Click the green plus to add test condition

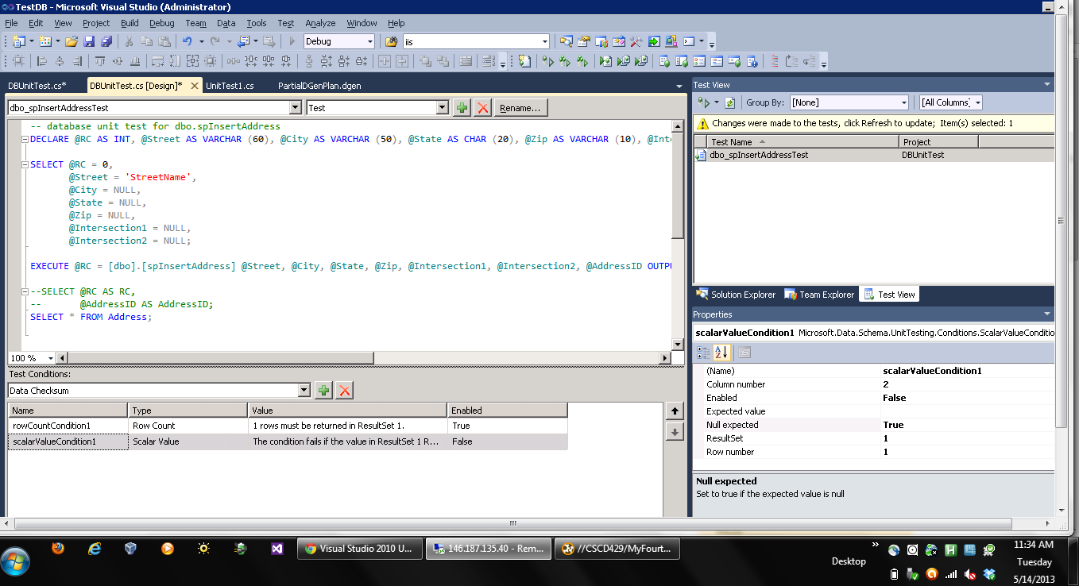coord(323,390)
